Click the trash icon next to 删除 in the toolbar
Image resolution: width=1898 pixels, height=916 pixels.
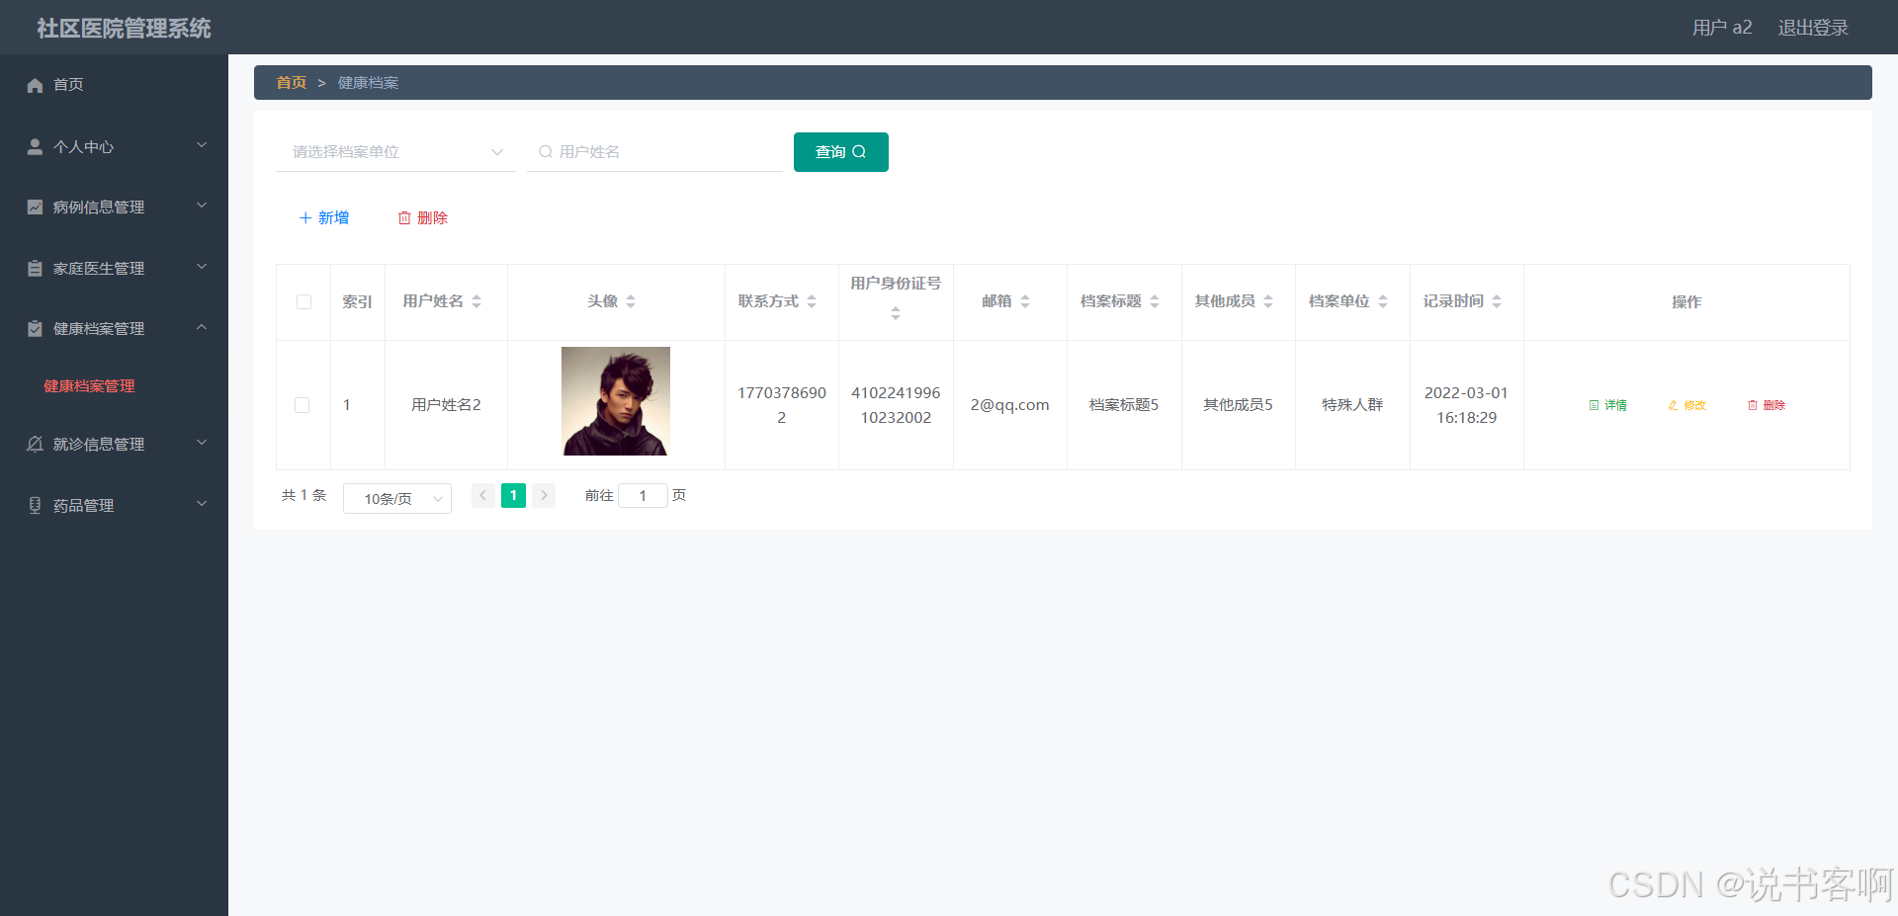[x=404, y=217]
